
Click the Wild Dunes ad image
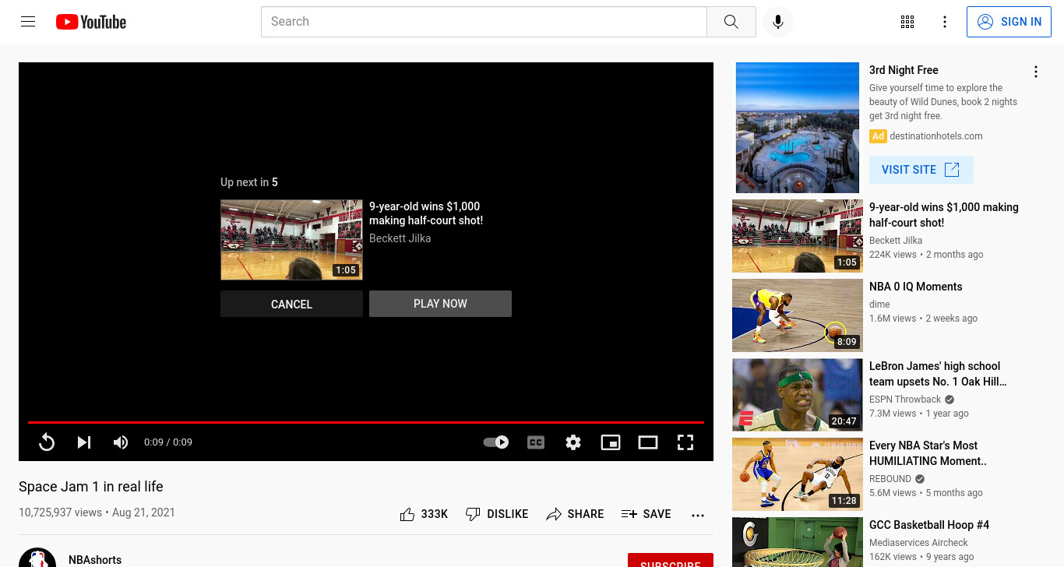(798, 128)
